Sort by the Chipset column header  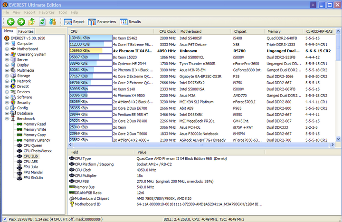click(x=248, y=31)
